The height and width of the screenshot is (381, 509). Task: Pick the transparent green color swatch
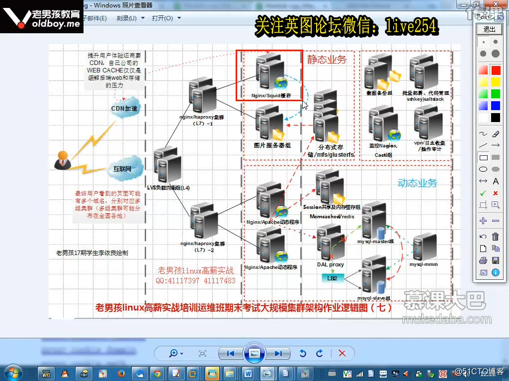pyautogui.click(x=483, y=94)
